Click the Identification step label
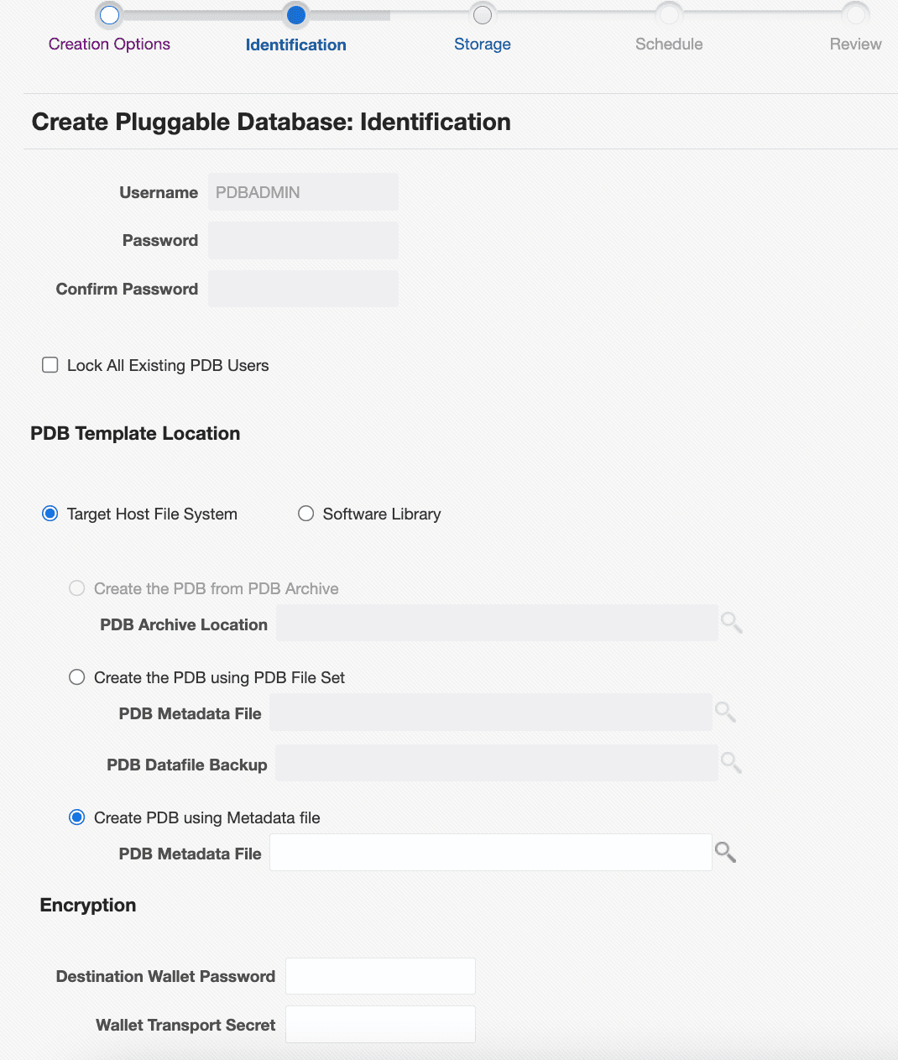 coord(295,45)
